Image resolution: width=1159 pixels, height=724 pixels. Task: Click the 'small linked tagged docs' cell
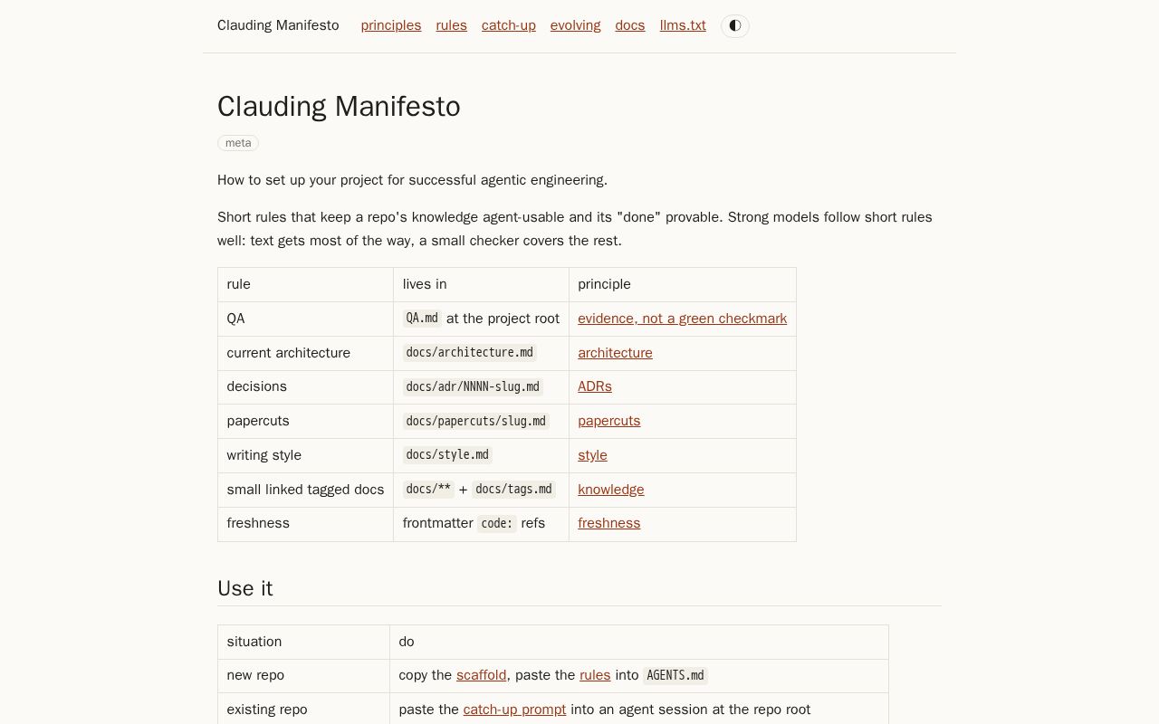[x=305, y=490]
